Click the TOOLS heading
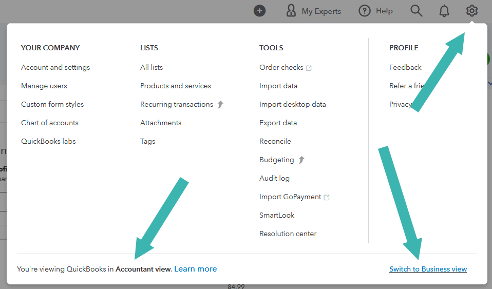 [271, 48]
